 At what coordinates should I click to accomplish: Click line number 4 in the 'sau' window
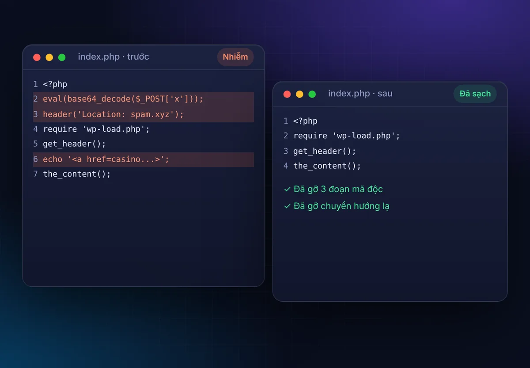point(286,166)
